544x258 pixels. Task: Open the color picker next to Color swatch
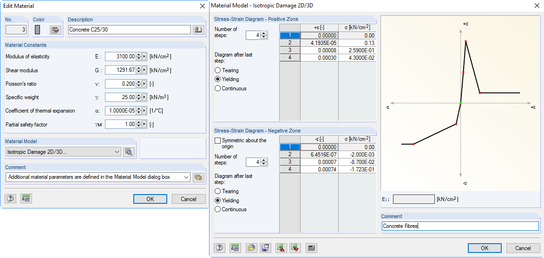55,30
